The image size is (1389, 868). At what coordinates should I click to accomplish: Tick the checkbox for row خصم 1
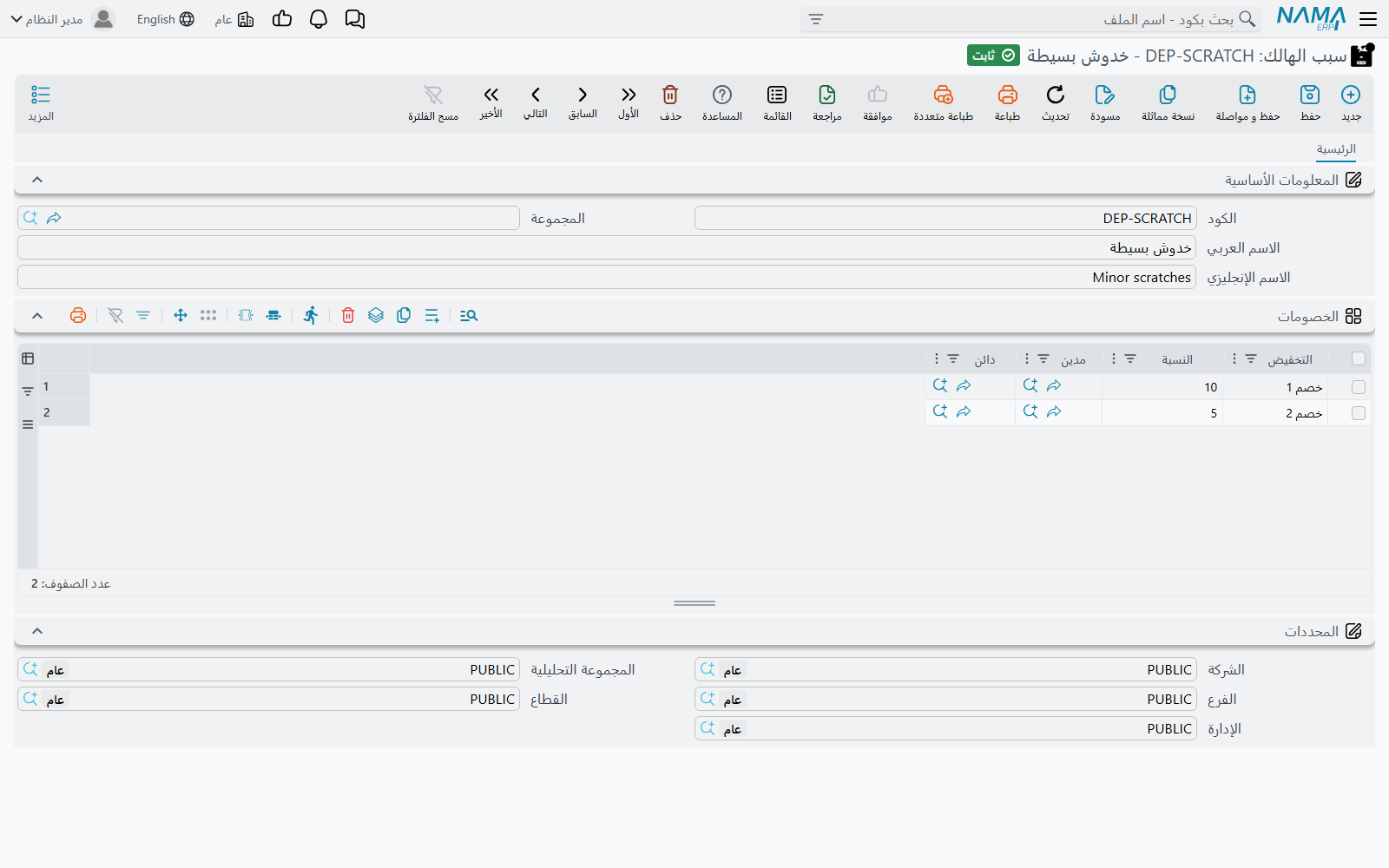pyautogui.click(x=1359, y=387)
